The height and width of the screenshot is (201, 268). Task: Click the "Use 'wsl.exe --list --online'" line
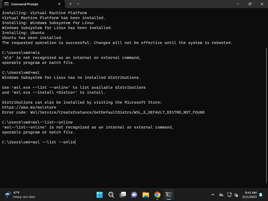pyautogui.click(x=74, y=87)
